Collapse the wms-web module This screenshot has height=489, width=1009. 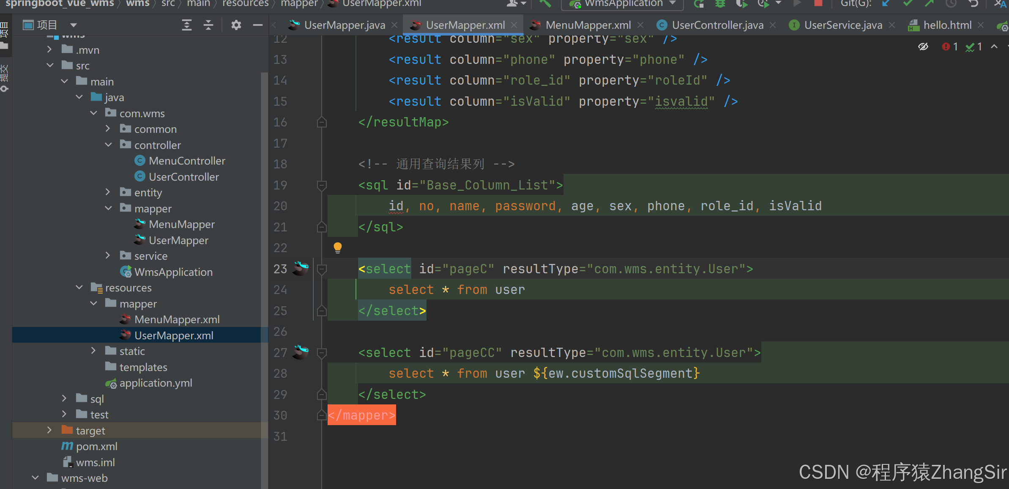click(x=35, y=478)
